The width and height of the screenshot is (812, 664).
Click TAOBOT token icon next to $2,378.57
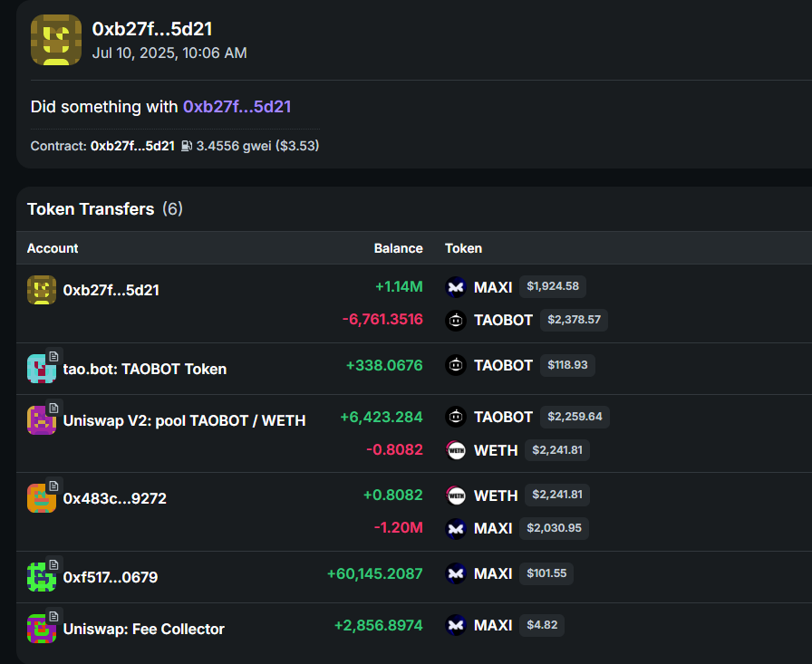tap(456, 321)
